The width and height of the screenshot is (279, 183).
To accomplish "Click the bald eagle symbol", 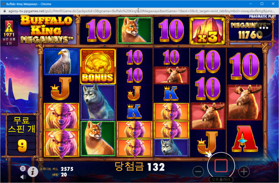I will pyautogui.click(x=61, y=61).
